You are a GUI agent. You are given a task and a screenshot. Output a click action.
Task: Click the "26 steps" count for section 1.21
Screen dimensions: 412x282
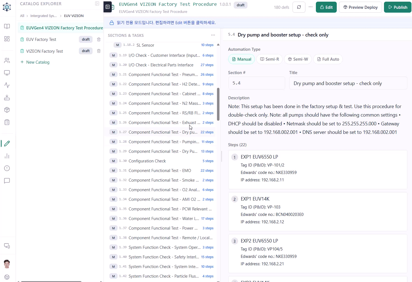pyautogui.click(x=207, y=75)
